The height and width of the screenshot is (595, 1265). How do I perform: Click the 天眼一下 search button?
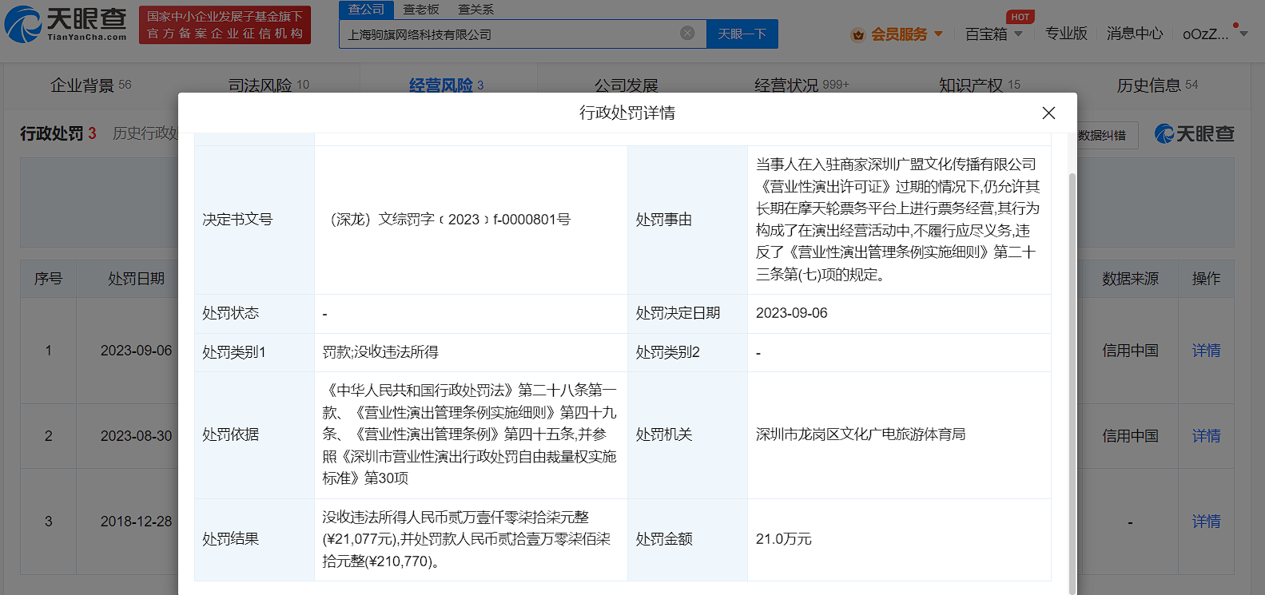[x=742, y=34]
